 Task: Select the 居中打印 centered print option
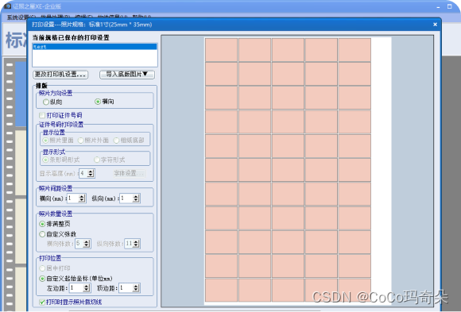click(x=42, y=268)
